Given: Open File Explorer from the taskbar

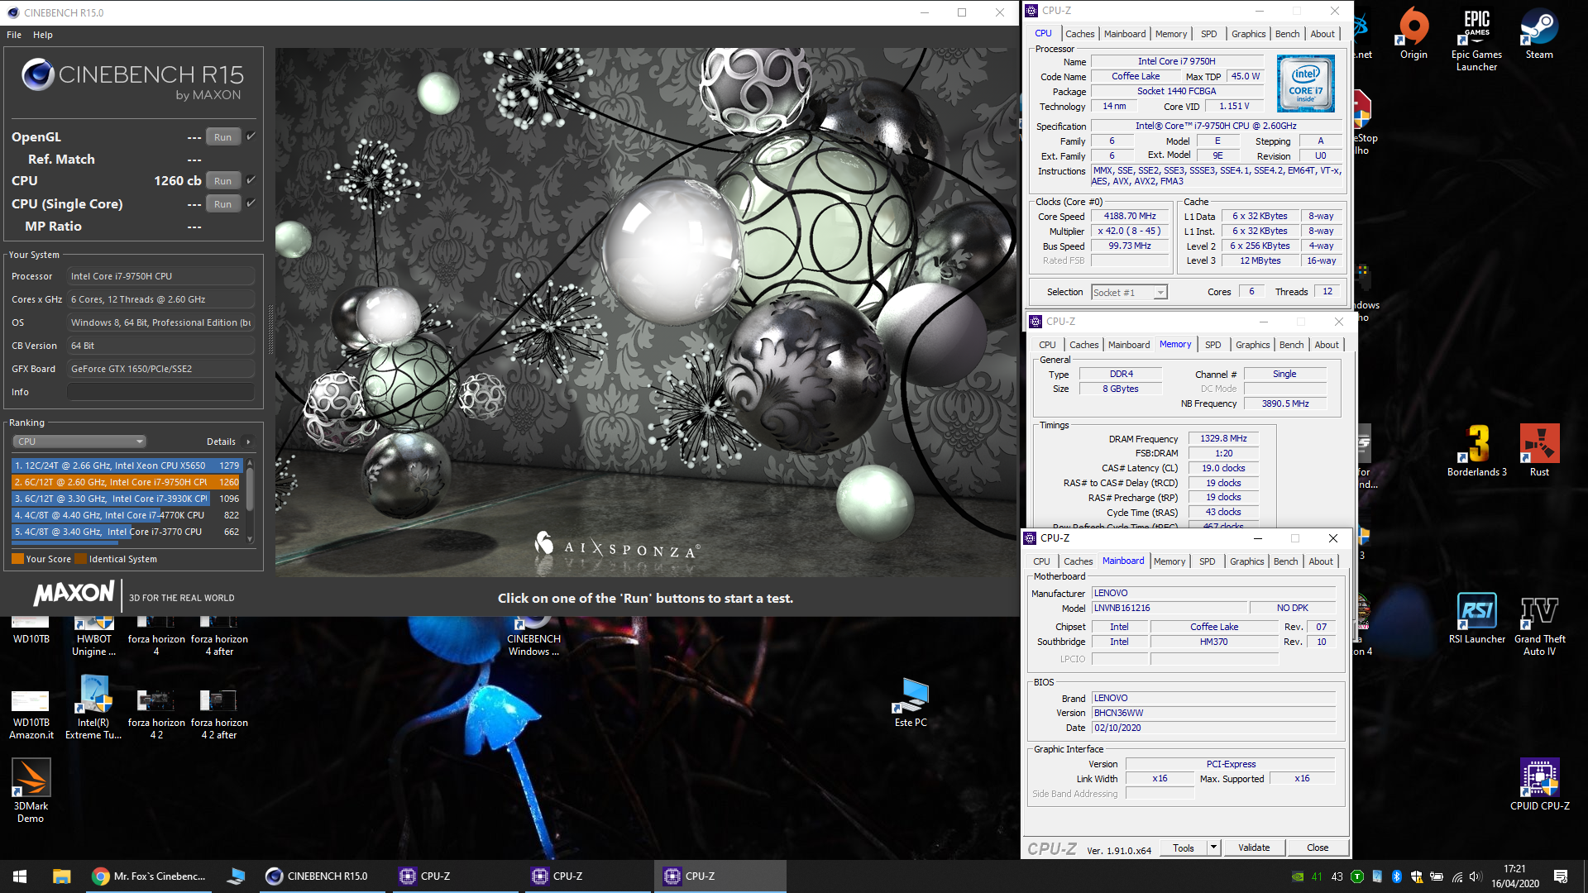Looking at the screenshot, I should click(61, 876).
